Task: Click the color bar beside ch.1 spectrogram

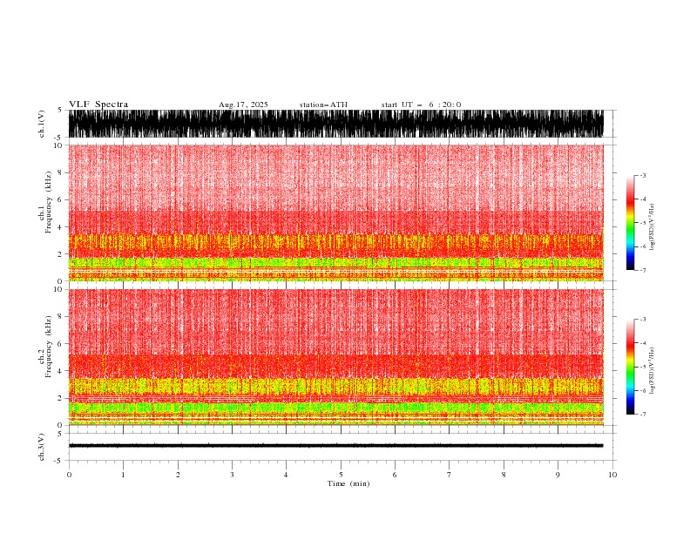Action: click(630, 223)
